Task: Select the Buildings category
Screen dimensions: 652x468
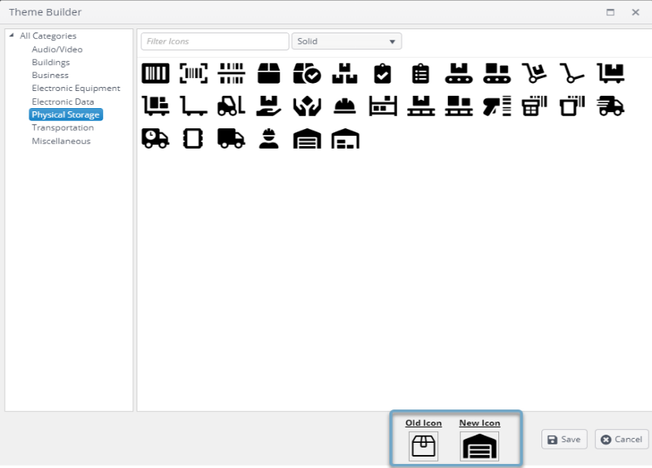Action: pyautogui.click(x=50, y=63)
